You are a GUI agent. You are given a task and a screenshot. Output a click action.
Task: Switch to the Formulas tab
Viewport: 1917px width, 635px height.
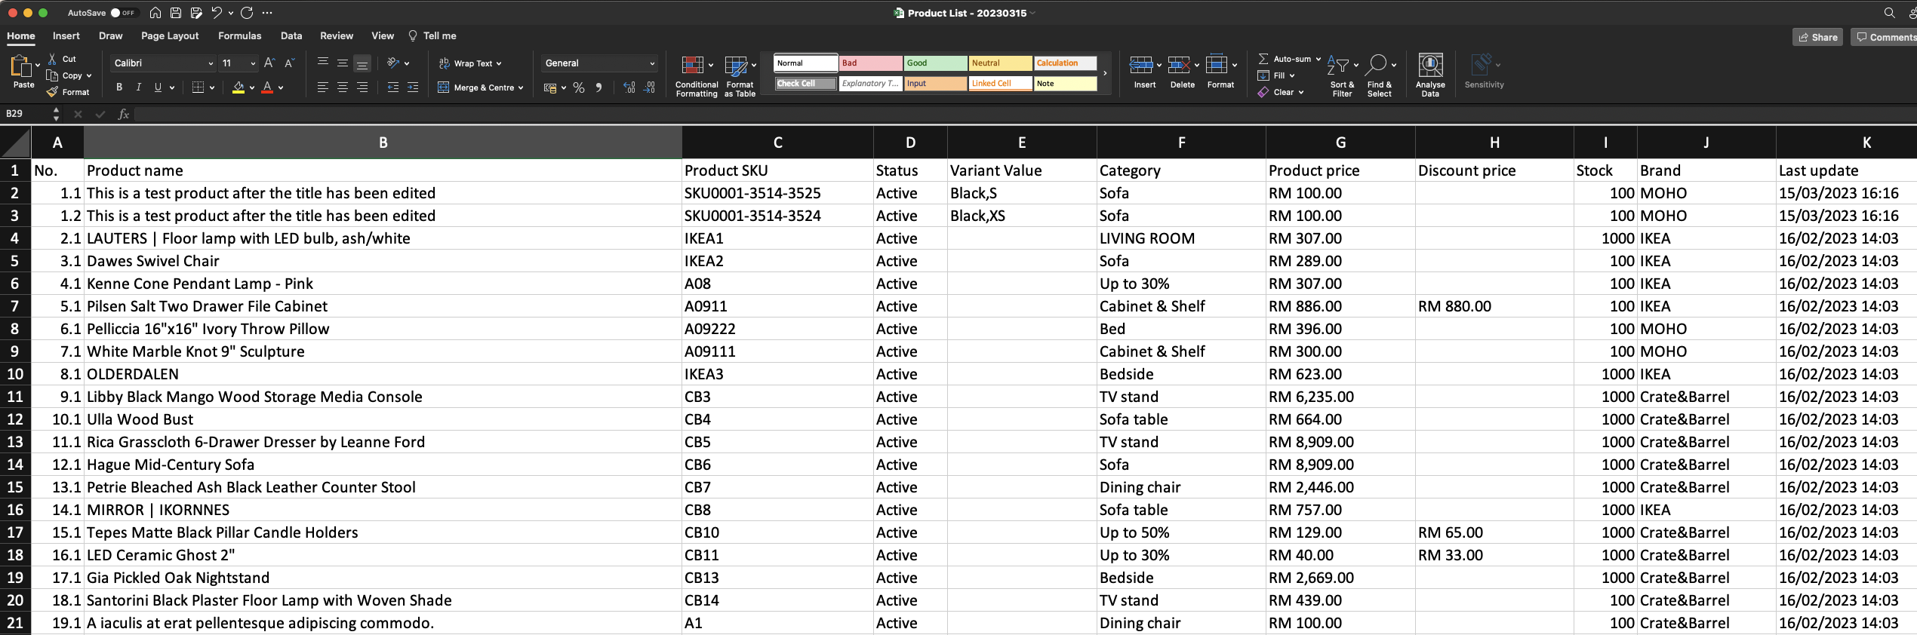point(239,35)
